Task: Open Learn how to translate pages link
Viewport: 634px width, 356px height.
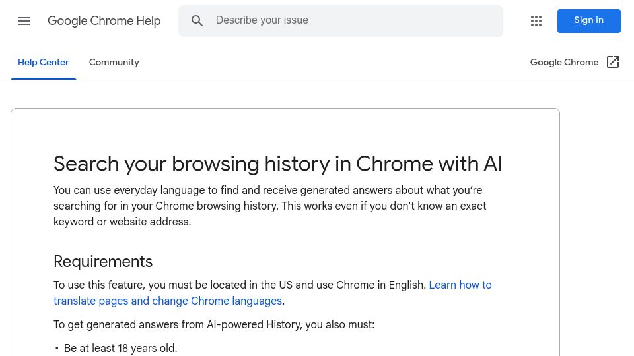Action: tap(273, 293)
